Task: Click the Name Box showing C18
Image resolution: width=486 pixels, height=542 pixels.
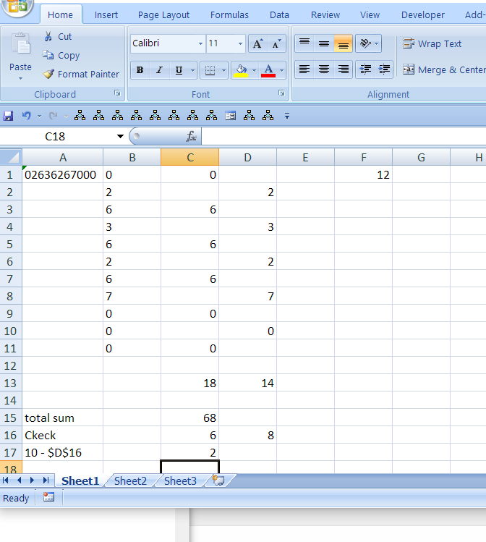Action: click(x=55, y=136)
